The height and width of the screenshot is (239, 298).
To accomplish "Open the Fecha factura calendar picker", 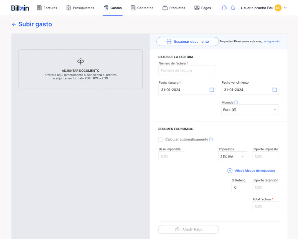I will coord(212,90).
